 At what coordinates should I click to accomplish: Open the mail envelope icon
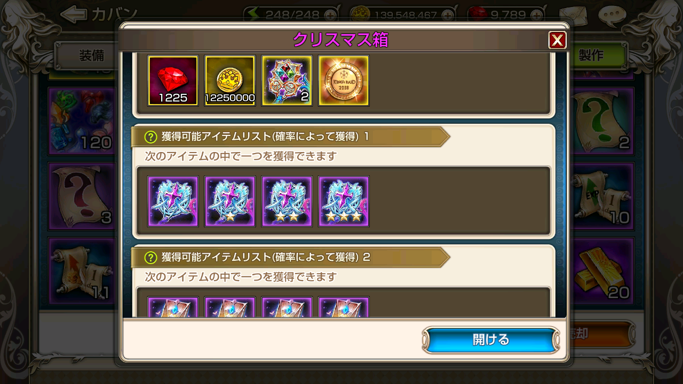pyautogui.click(x=574, y=15)
